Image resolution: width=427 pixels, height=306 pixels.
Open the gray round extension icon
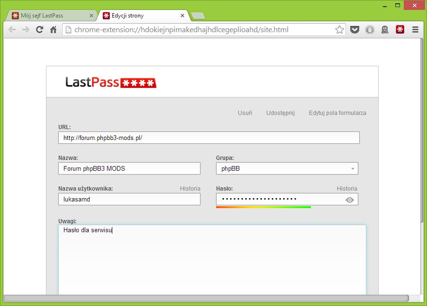370,30
